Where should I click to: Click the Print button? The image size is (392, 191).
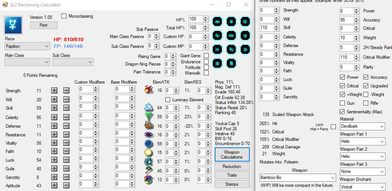[x=44, y=25]
